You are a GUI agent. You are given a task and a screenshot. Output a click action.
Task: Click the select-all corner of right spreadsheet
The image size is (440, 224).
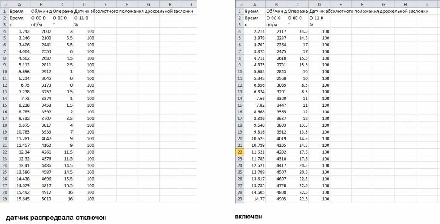pos(240,4)
